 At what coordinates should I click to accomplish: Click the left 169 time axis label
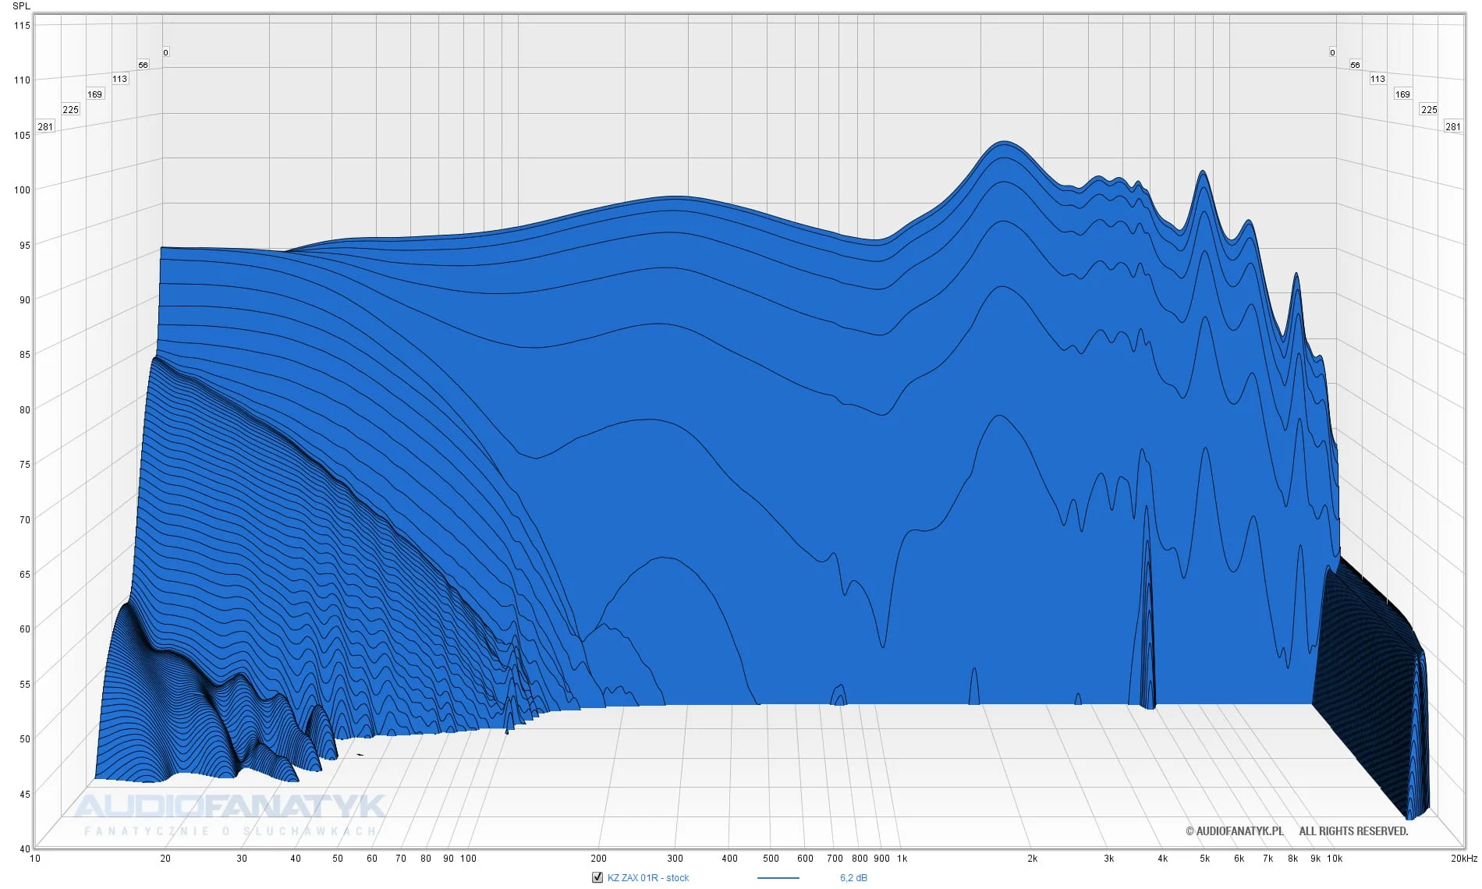pos(94,94)
